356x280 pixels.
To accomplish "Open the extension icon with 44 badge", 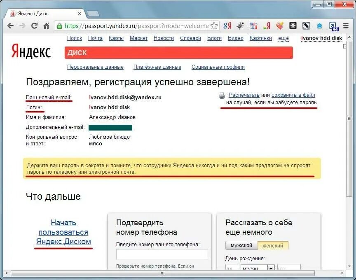I will point(334,26).
